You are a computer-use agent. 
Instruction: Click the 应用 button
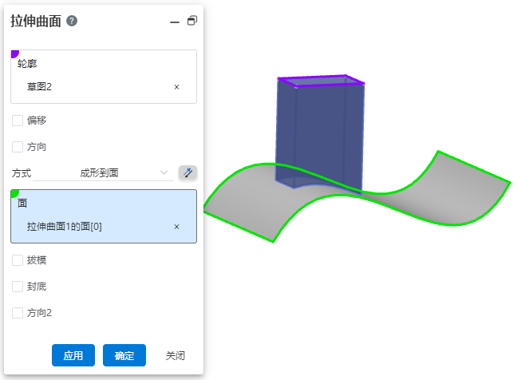point(73,355)
